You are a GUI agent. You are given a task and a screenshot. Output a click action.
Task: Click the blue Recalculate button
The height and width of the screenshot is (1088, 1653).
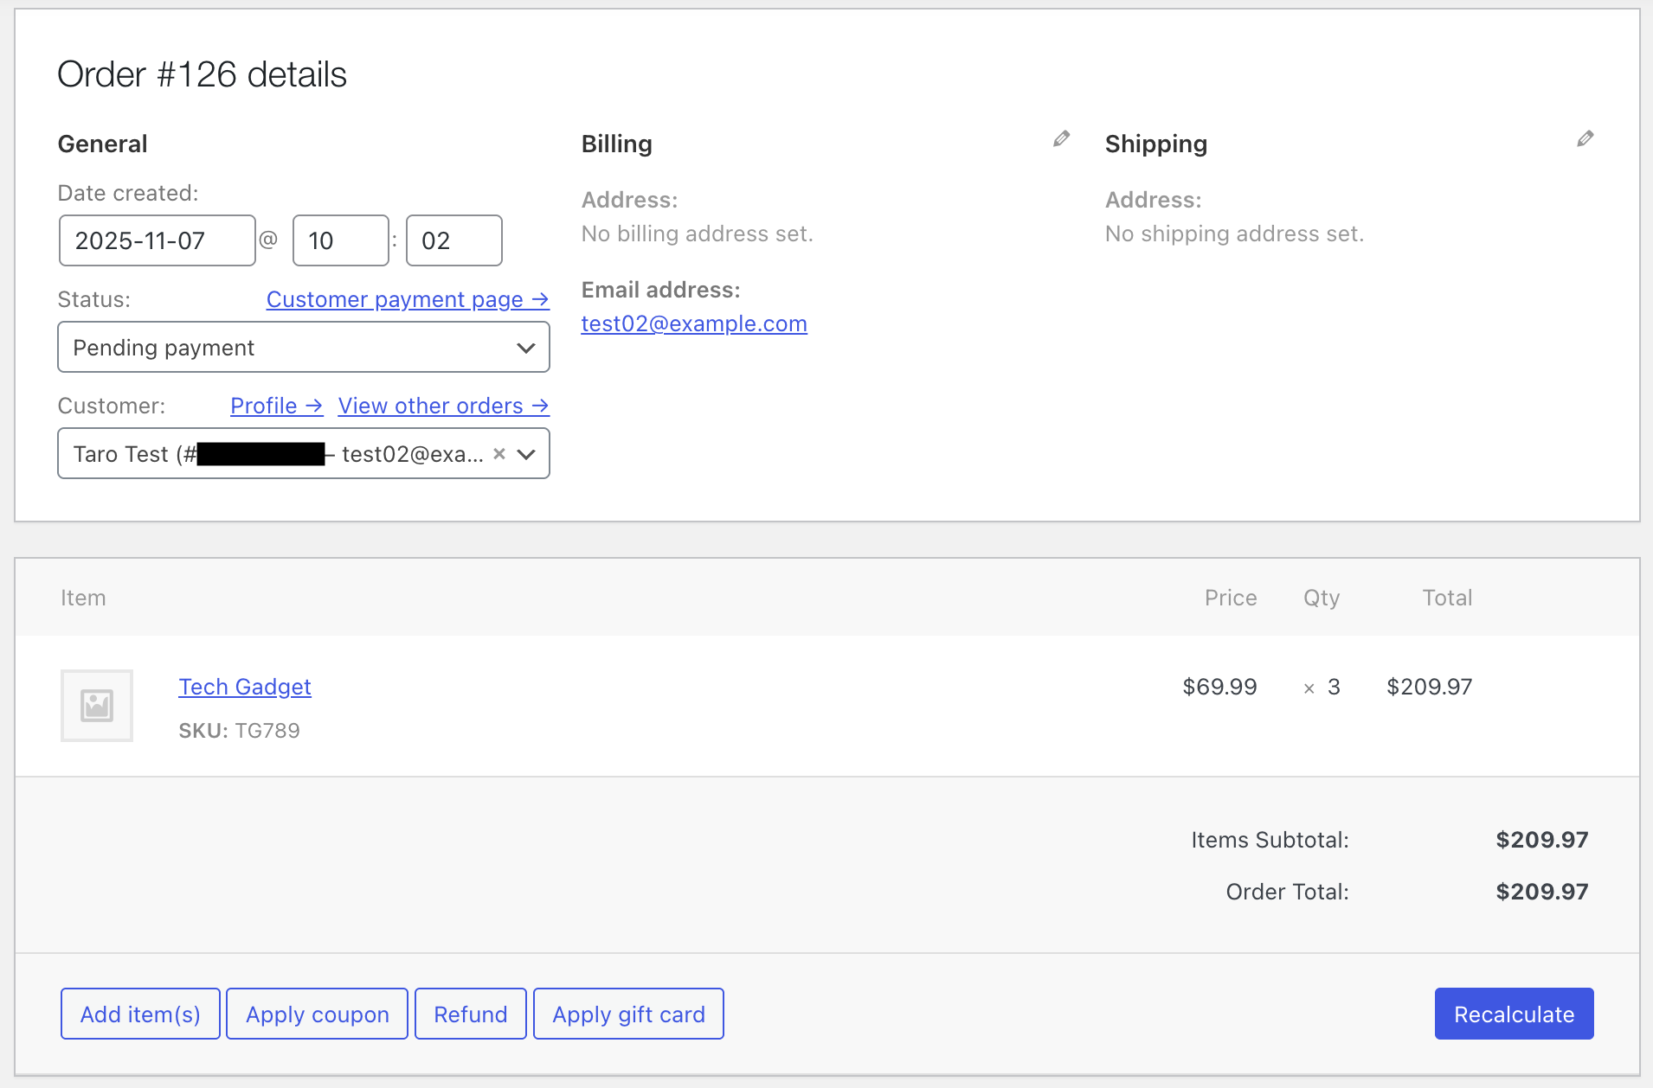coord(1514,1014)
